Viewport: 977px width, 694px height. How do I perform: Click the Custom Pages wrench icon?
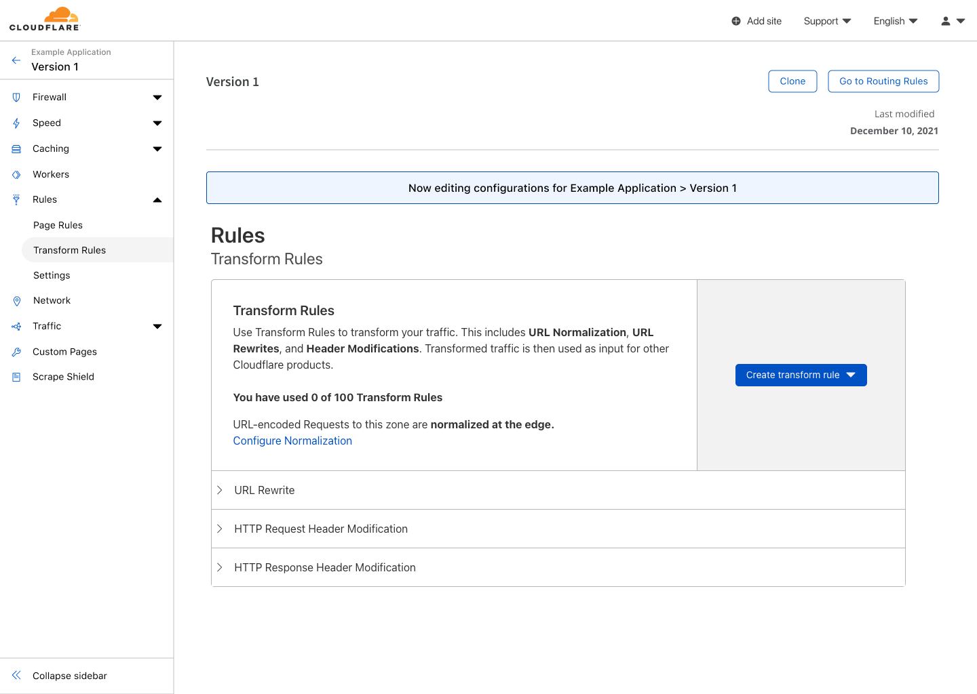[x=16, y=352]
